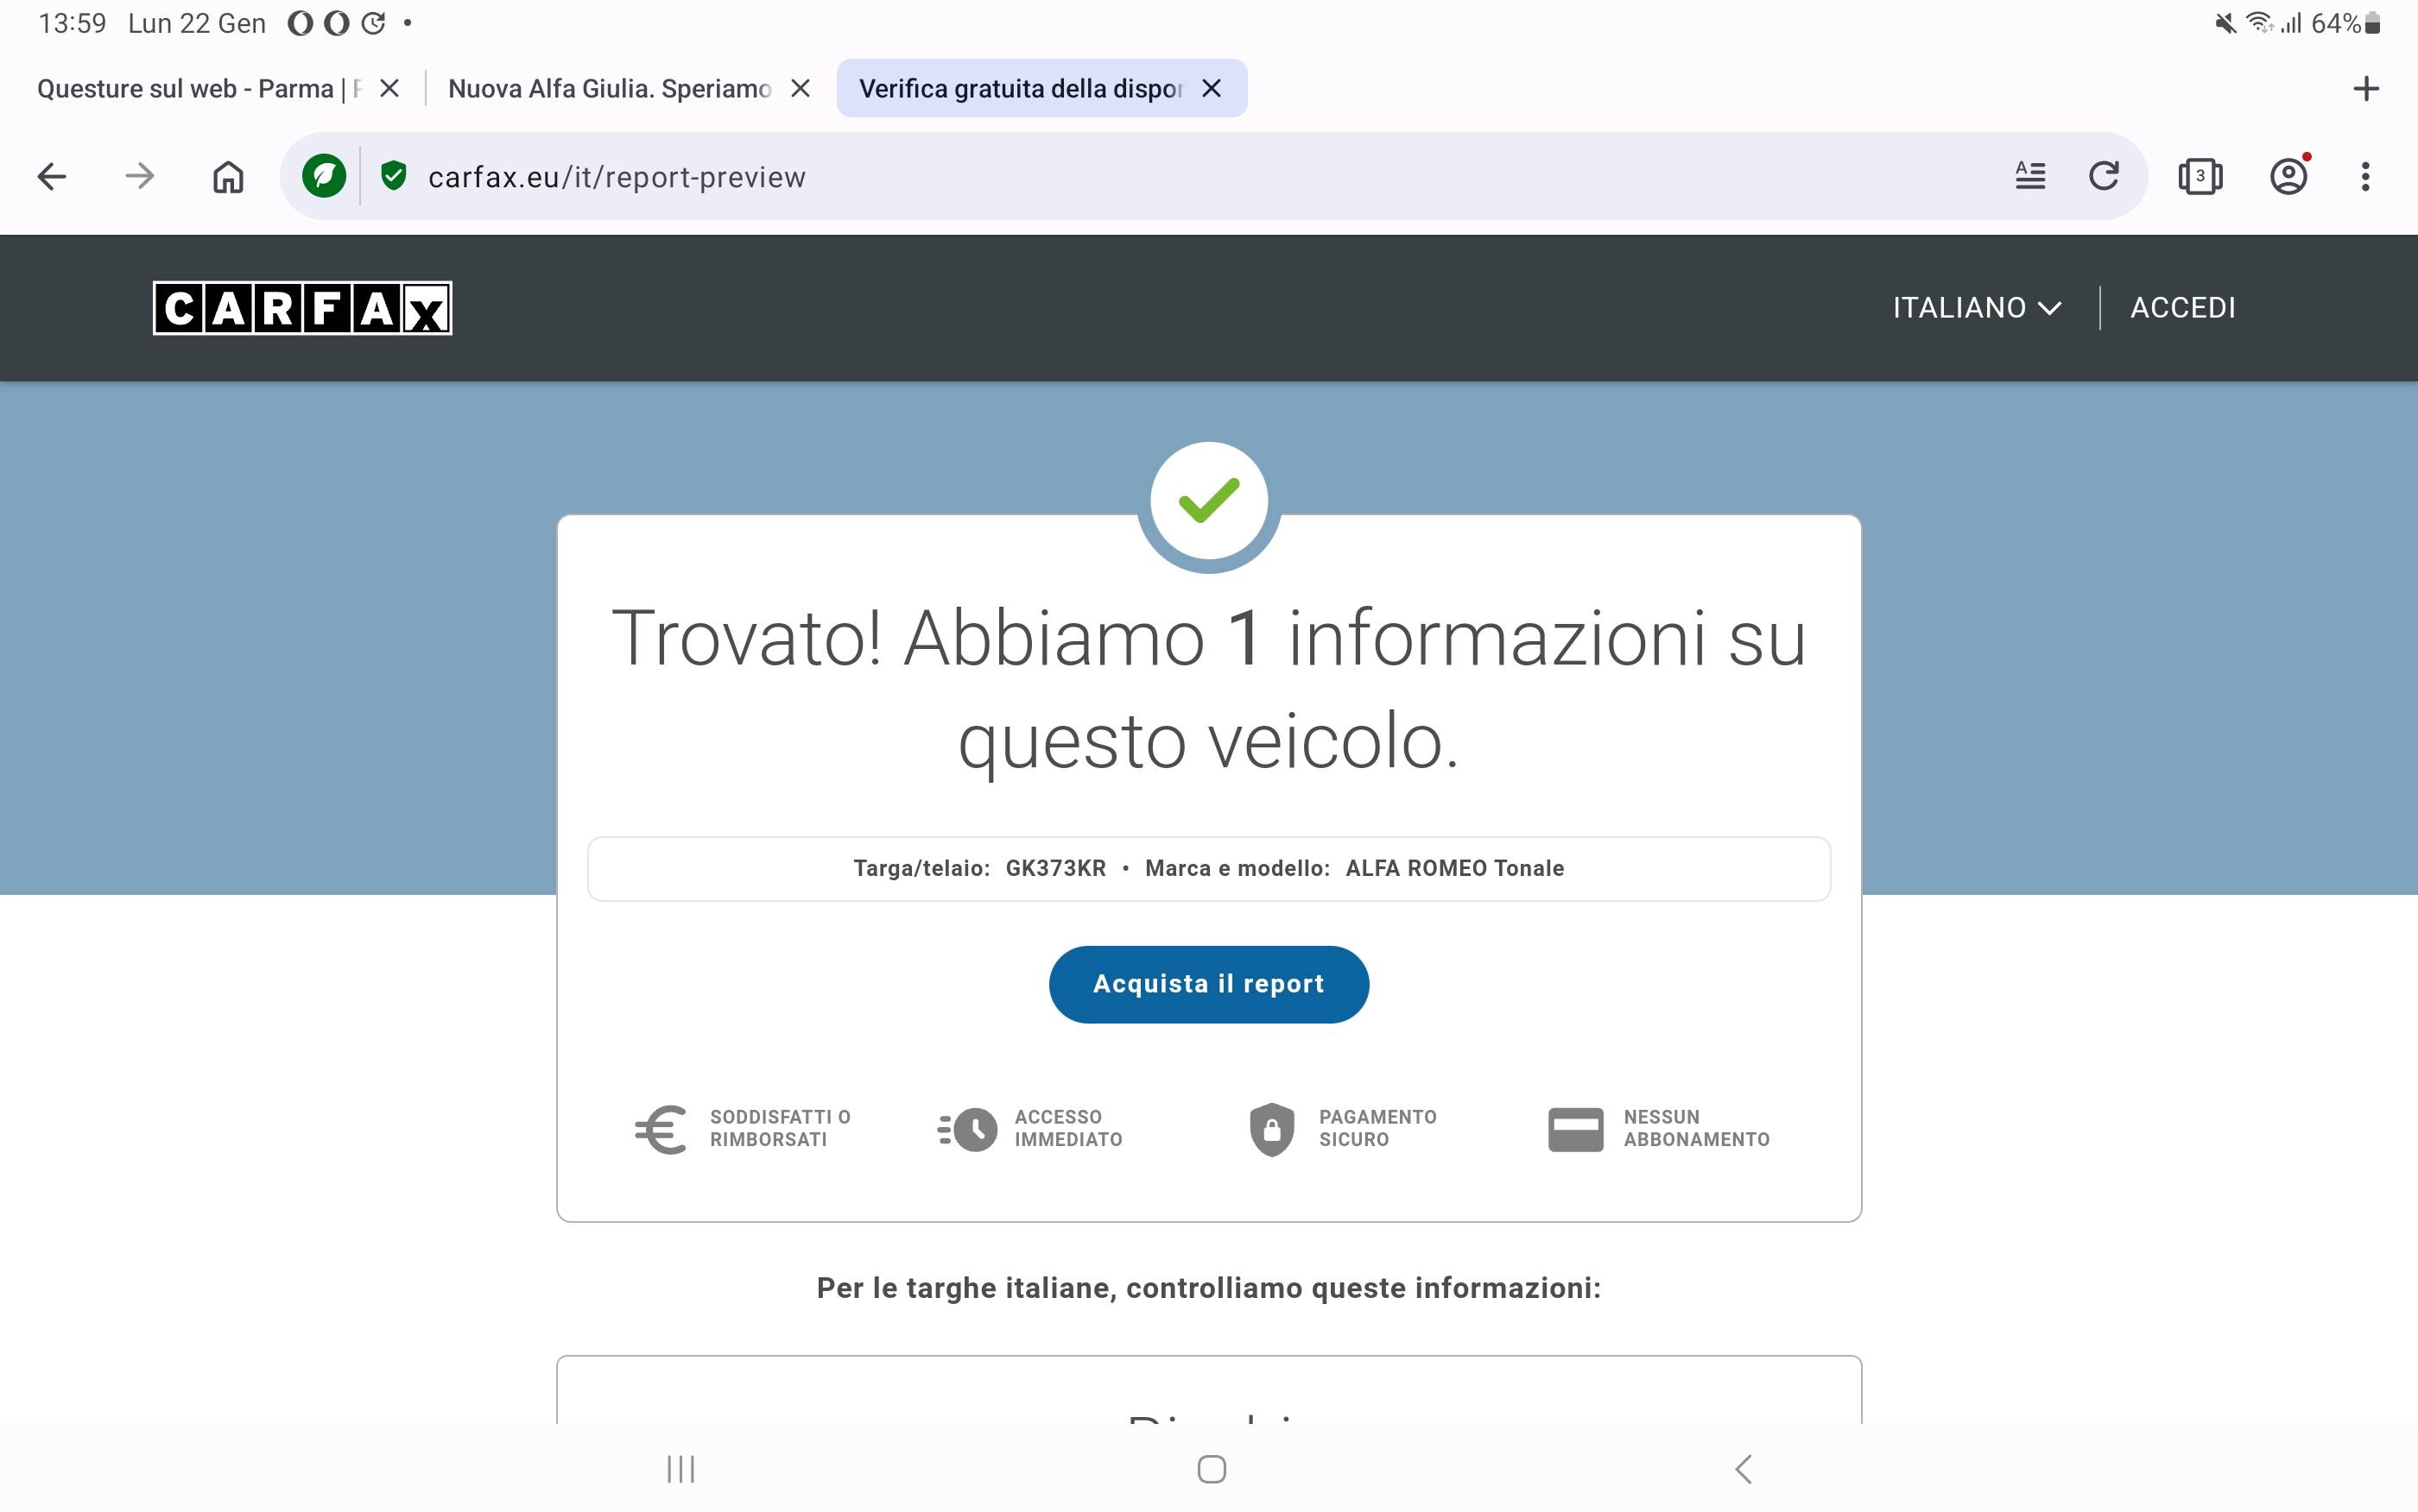Viewport: 2418px width, 1512px height.
Task: Open the browser three-dot menu
Action: click(x=2365, y=177)
